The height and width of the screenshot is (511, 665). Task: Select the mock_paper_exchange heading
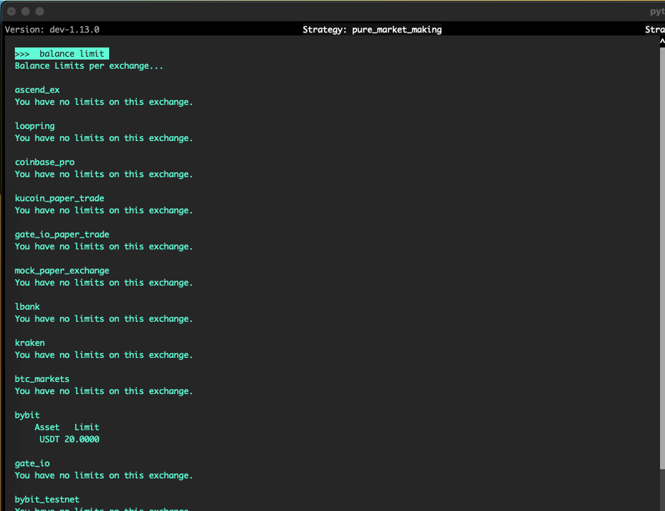[x=62, y=271]
